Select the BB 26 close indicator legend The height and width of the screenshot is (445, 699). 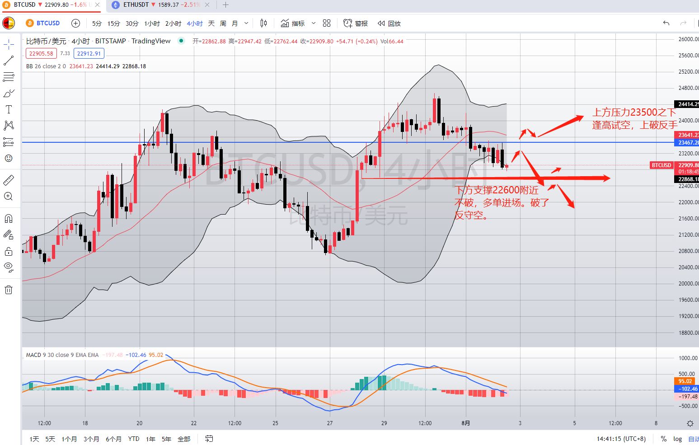(46, 66)
